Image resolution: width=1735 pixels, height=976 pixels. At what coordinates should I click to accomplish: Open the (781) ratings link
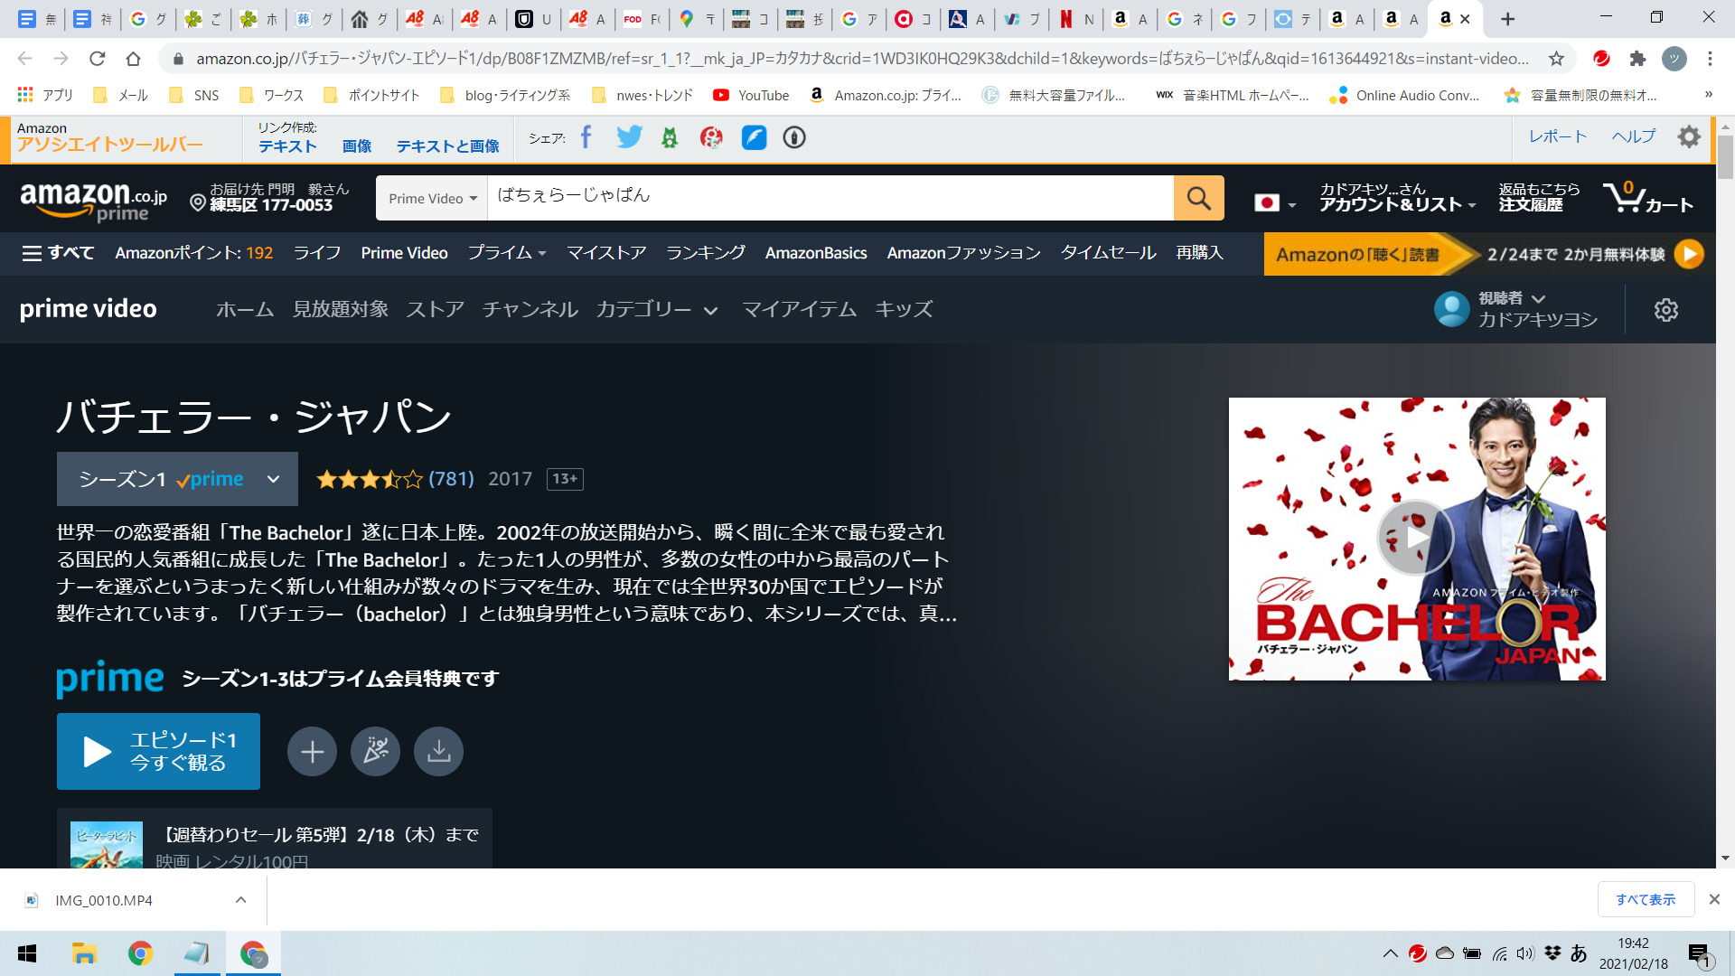click(451, 479)
